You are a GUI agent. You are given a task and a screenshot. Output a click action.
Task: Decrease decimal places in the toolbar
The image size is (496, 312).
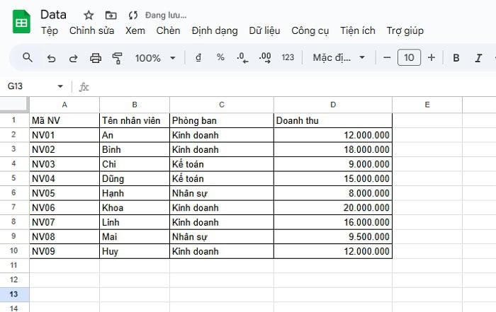tap(242, 58)
